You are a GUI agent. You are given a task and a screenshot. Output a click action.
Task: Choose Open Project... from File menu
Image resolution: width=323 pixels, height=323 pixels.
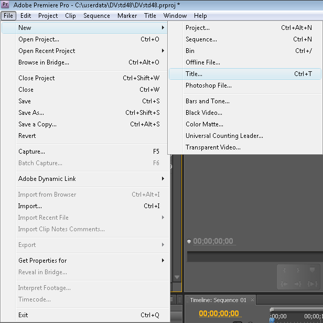click(x=84, y=39)
